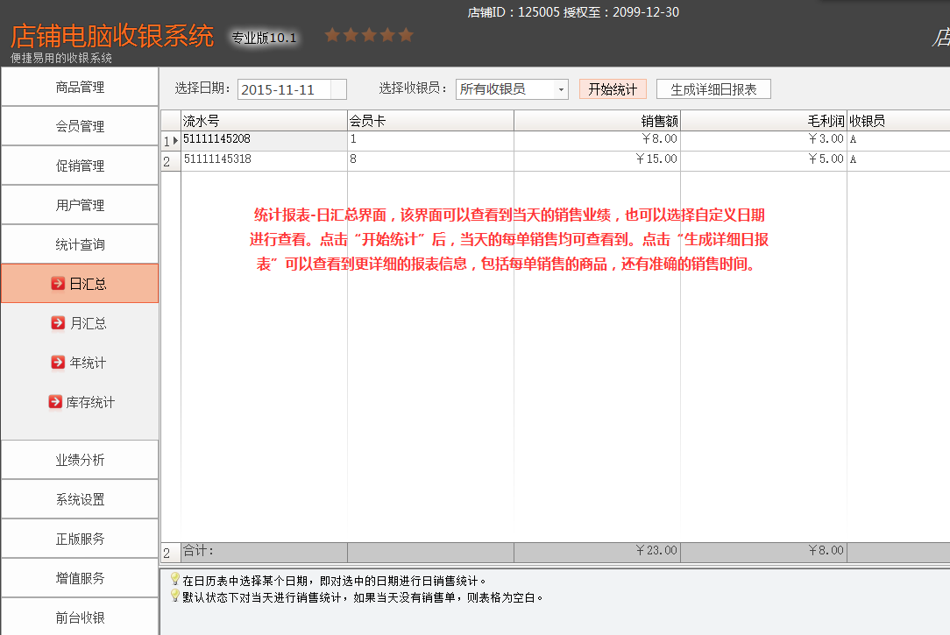Screen dimensions: 950x635
Task: Click sales amount ￥8.00 in row 1
Action: tap(659, 138)
